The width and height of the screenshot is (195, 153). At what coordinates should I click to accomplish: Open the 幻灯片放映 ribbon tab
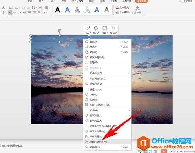77,1
